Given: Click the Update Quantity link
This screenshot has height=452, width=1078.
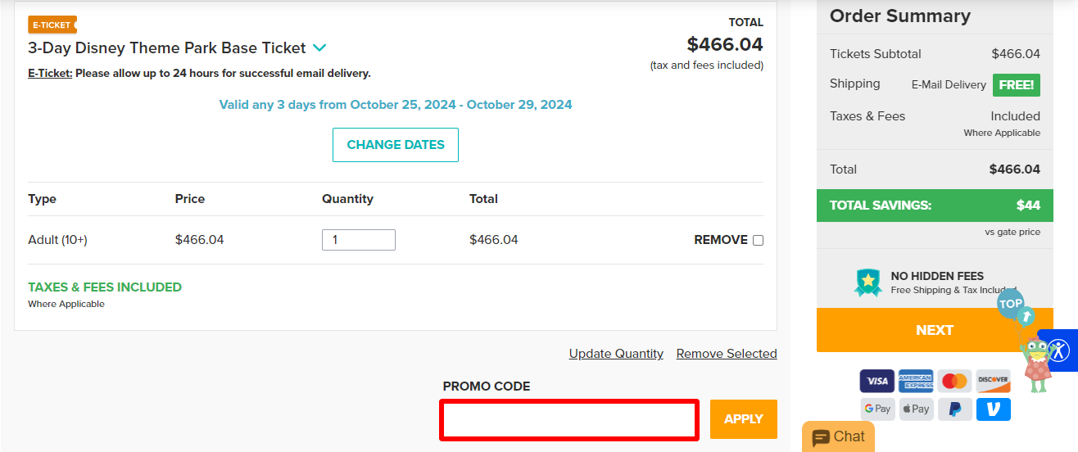Looking at the screenshot, I should [x=616, y=354].
